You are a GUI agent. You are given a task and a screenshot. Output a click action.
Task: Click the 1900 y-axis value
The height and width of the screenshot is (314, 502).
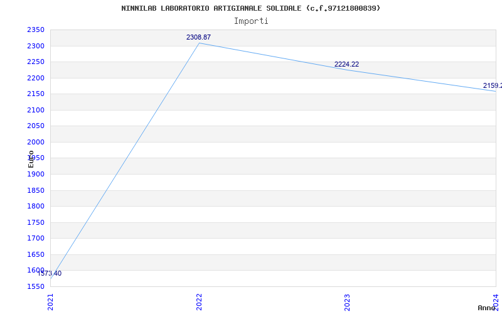36,174
